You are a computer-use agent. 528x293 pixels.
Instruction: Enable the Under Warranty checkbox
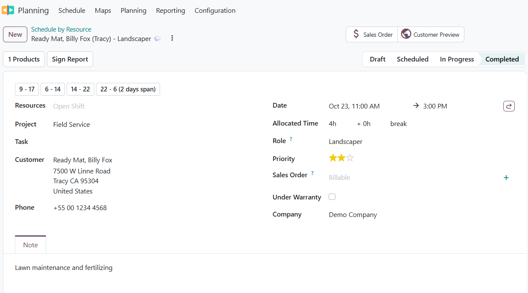(x=332, y=197)
